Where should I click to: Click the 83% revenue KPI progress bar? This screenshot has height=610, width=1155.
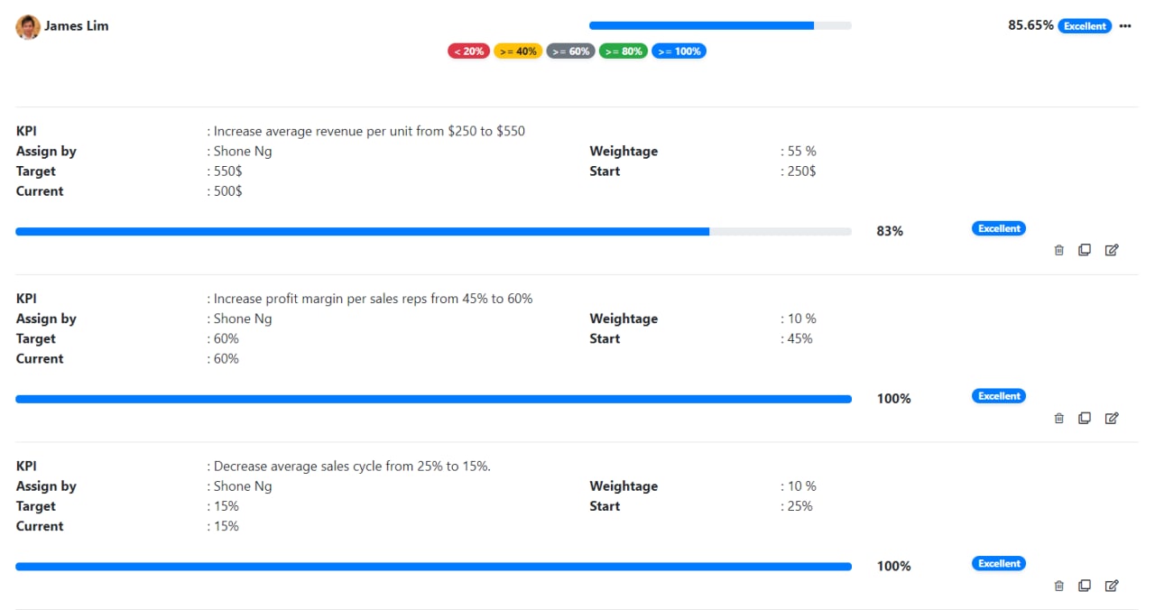[x=433, y=232]
